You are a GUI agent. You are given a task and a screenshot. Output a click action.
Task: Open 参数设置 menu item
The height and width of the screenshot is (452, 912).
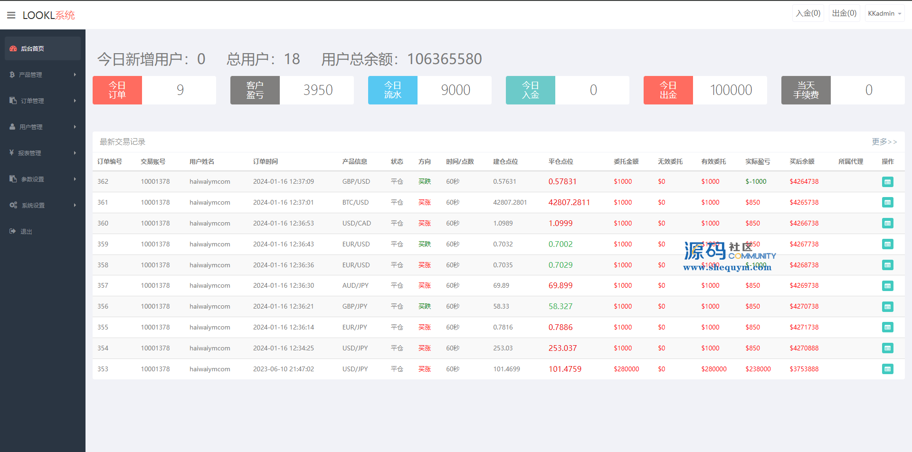(x=43, y=179)
